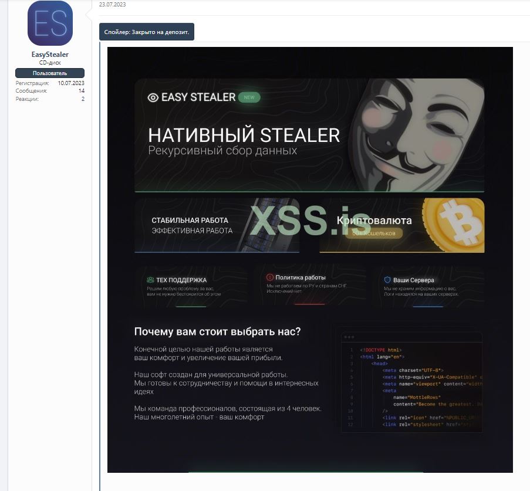530x491 pixels.
Task: Select the 'CD-диск' user title text
Action: point(50,63)
